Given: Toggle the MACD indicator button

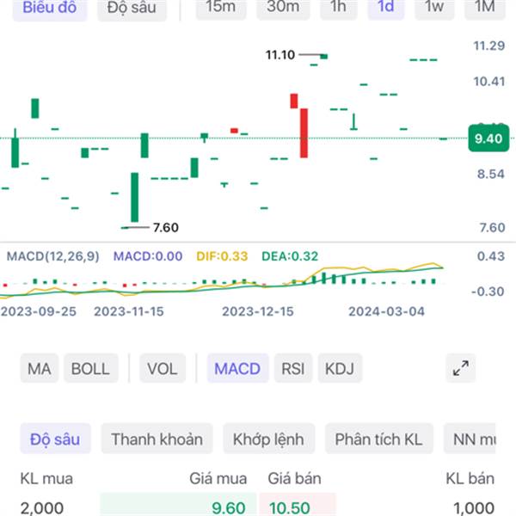Looking at the screenshot, I should tap(237, 368).
